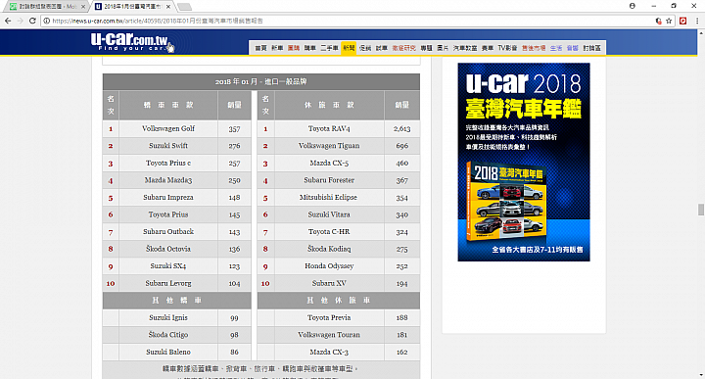Viewport: 705px width, 379px height.
Task: Click the vertical scrollbar thumb
Action: (700, 210)
